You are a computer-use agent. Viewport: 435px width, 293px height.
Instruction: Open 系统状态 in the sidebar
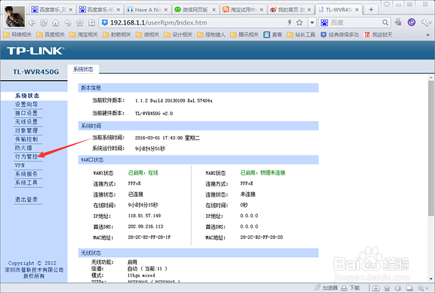pyautogui.click(x=27, y=96)
